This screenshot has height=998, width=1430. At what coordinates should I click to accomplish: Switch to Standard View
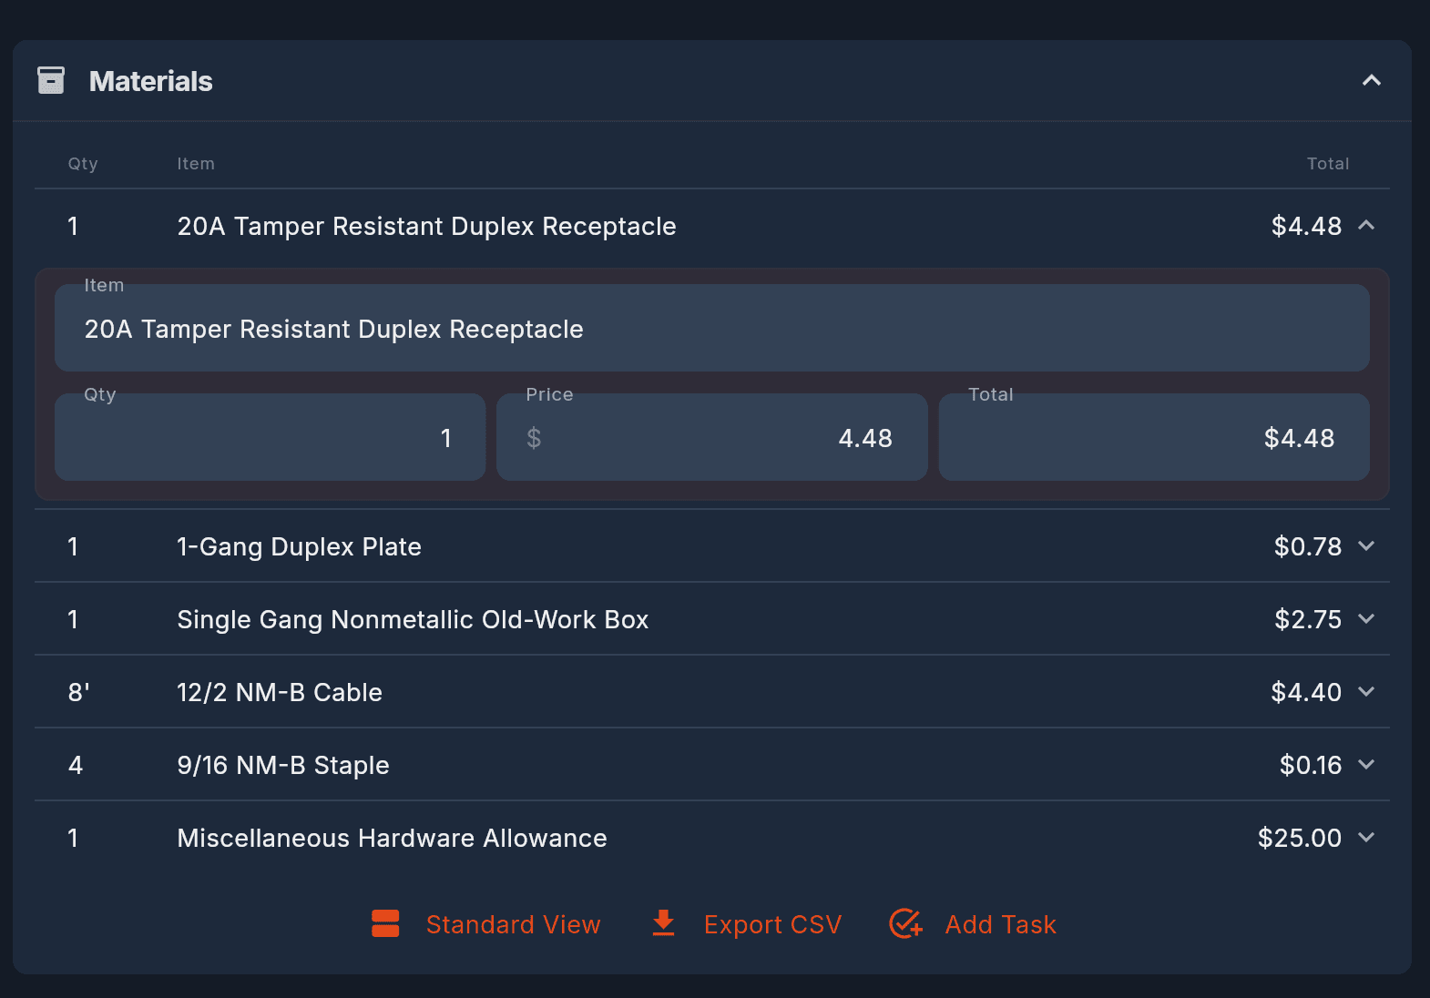[x=486, y=924]
